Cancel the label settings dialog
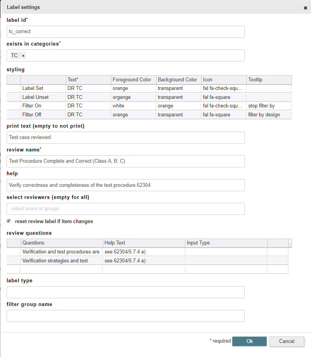 click(286, 341)
